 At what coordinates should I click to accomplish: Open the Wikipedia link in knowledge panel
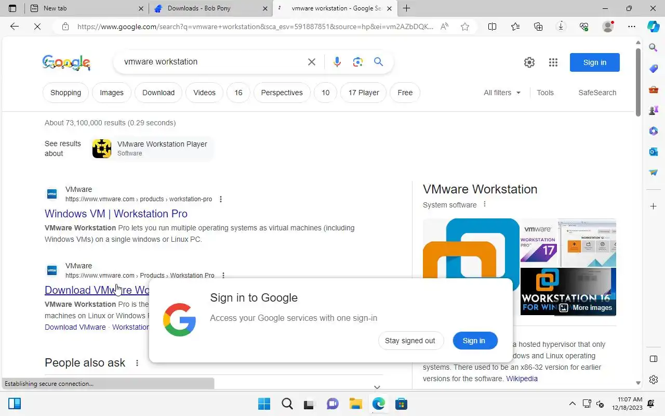point(522,379)
